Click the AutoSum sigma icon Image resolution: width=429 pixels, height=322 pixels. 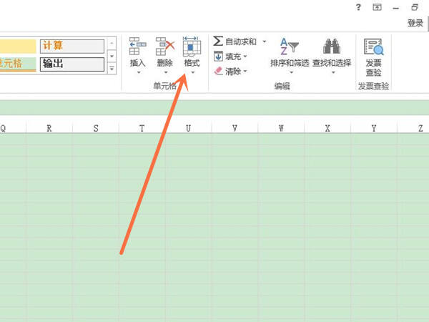218,42
